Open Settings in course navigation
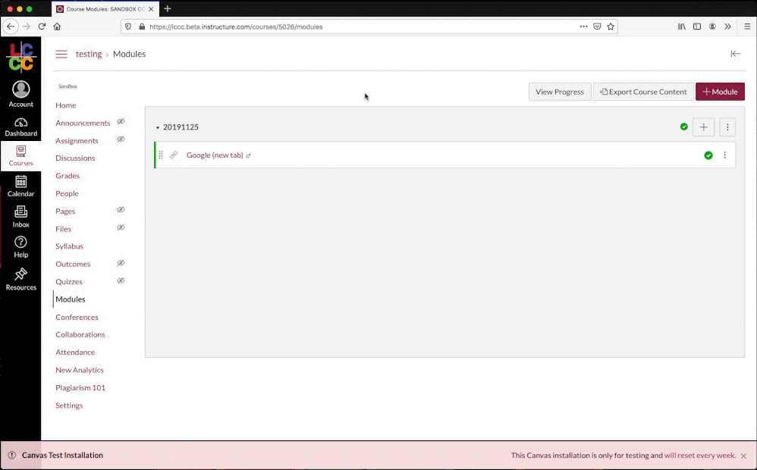This screenshot has width=757, height=470. (x=69, y=406)
